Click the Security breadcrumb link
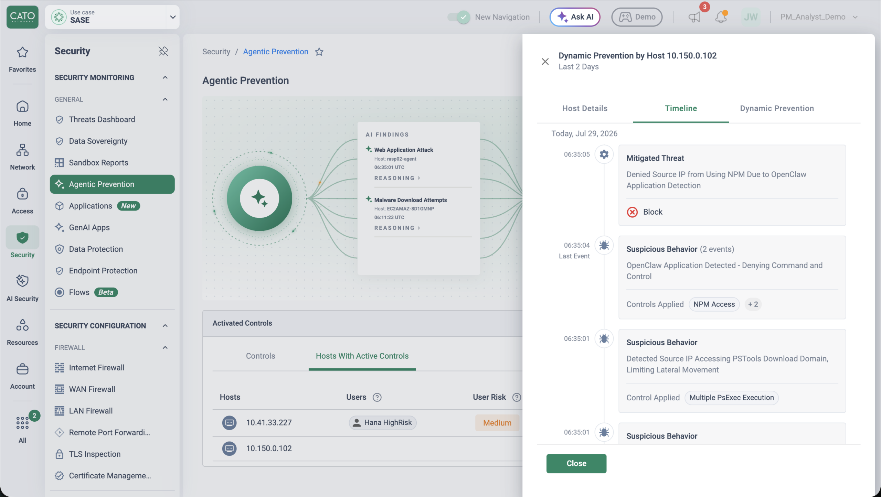Viewport: 881px width, 497px height. pos(216,52)
